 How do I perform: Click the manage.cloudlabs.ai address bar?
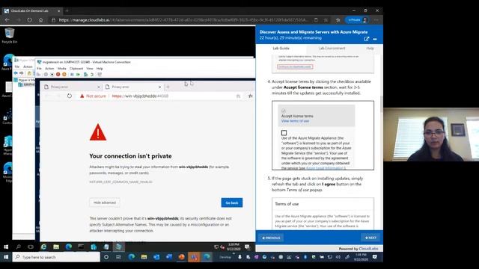point(183,20)
